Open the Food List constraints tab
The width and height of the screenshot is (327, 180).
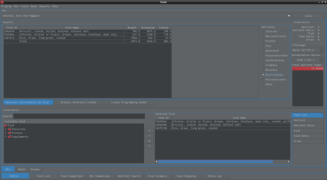308,115
